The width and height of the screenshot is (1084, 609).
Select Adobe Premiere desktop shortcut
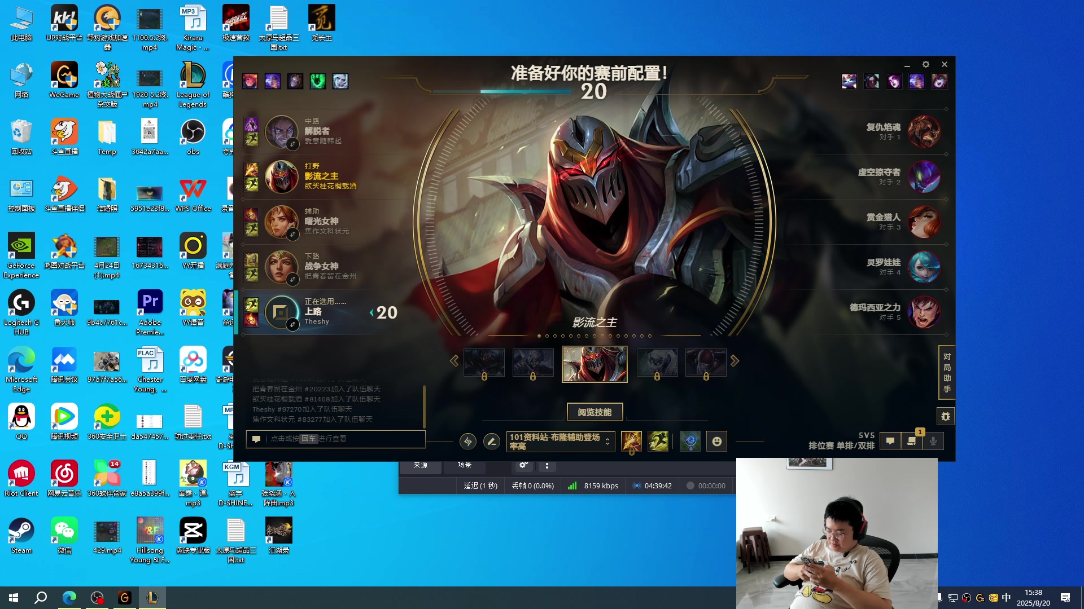[150, 313]
